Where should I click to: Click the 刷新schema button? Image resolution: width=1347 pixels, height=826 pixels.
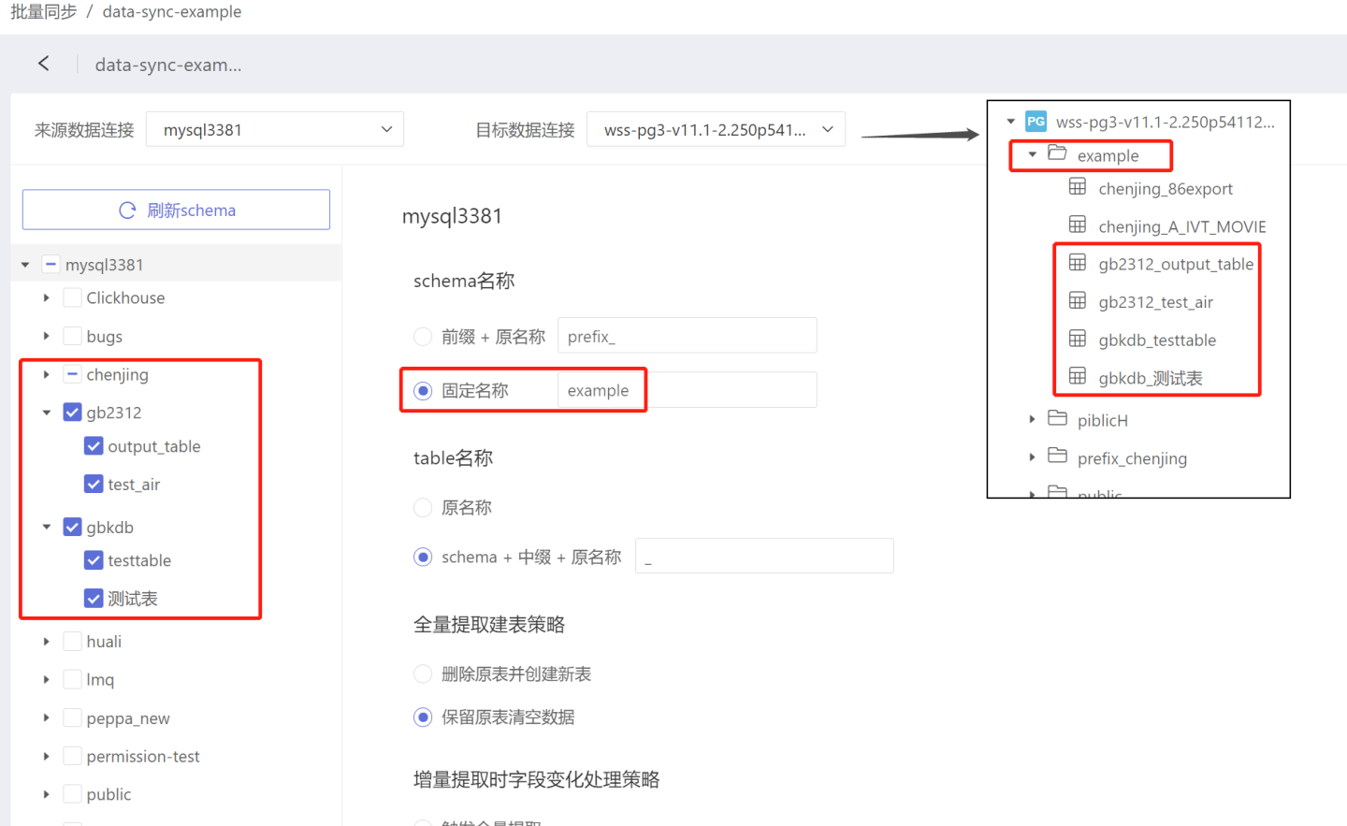pos(176,210)
